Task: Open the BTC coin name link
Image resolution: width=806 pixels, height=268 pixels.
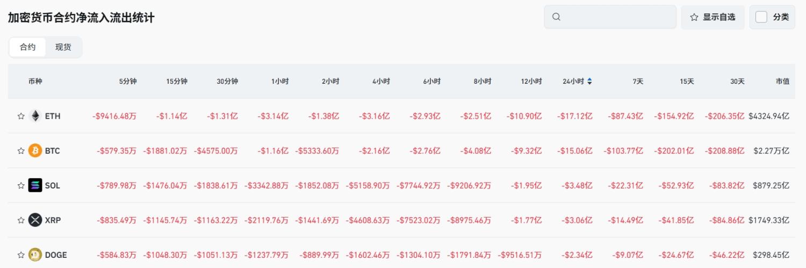Action: [53, 151]
